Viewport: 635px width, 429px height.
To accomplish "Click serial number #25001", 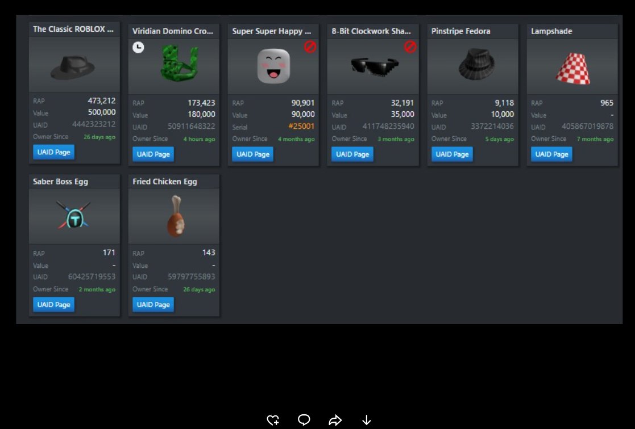I will click(301, 126).
